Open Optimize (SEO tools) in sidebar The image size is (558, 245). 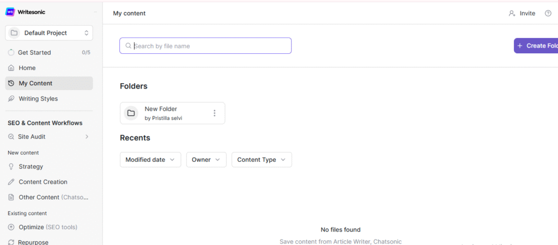(x=48, y=227)
